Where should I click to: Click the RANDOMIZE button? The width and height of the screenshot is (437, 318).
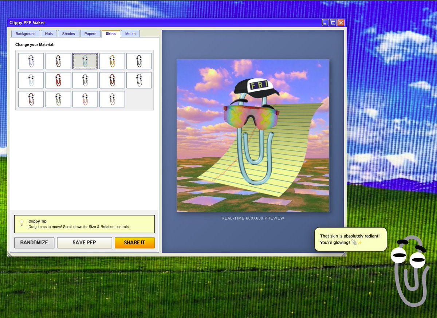click(34, 243)
